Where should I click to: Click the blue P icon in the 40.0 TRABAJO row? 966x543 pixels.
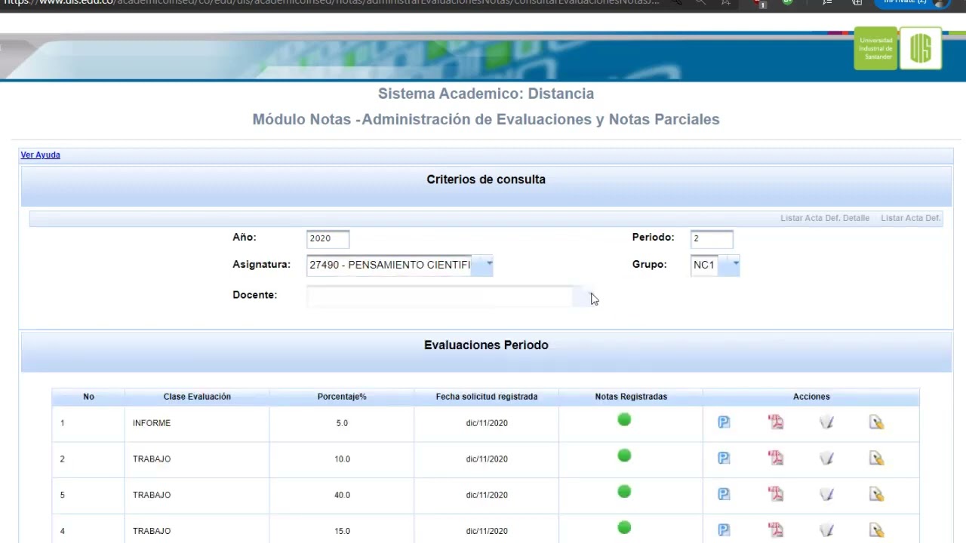724,495
